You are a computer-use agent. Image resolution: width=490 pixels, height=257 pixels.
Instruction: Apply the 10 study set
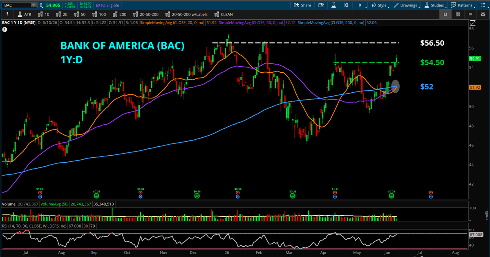pyautogui.click(x=44, y=14)
